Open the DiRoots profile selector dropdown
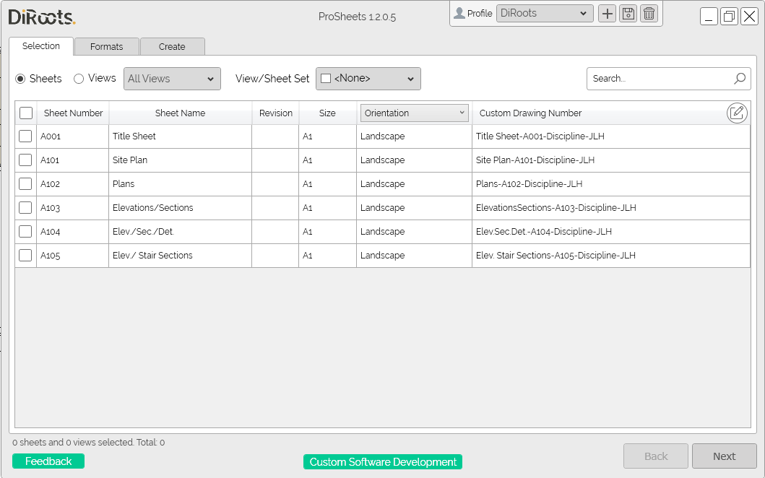765x478 pixels. click(544, 13)
